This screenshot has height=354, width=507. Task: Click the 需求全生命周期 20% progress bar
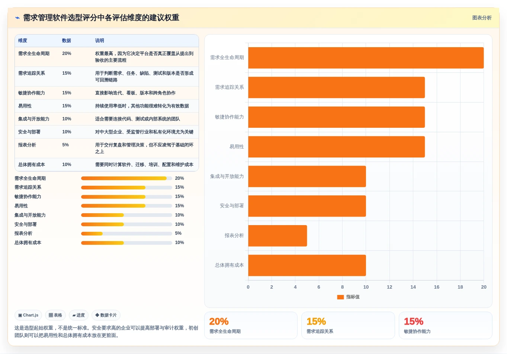click(x=126, y=178)
